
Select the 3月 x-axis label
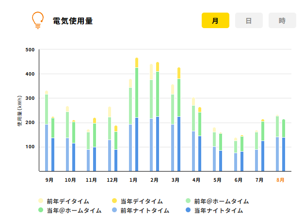coord(176,180)
